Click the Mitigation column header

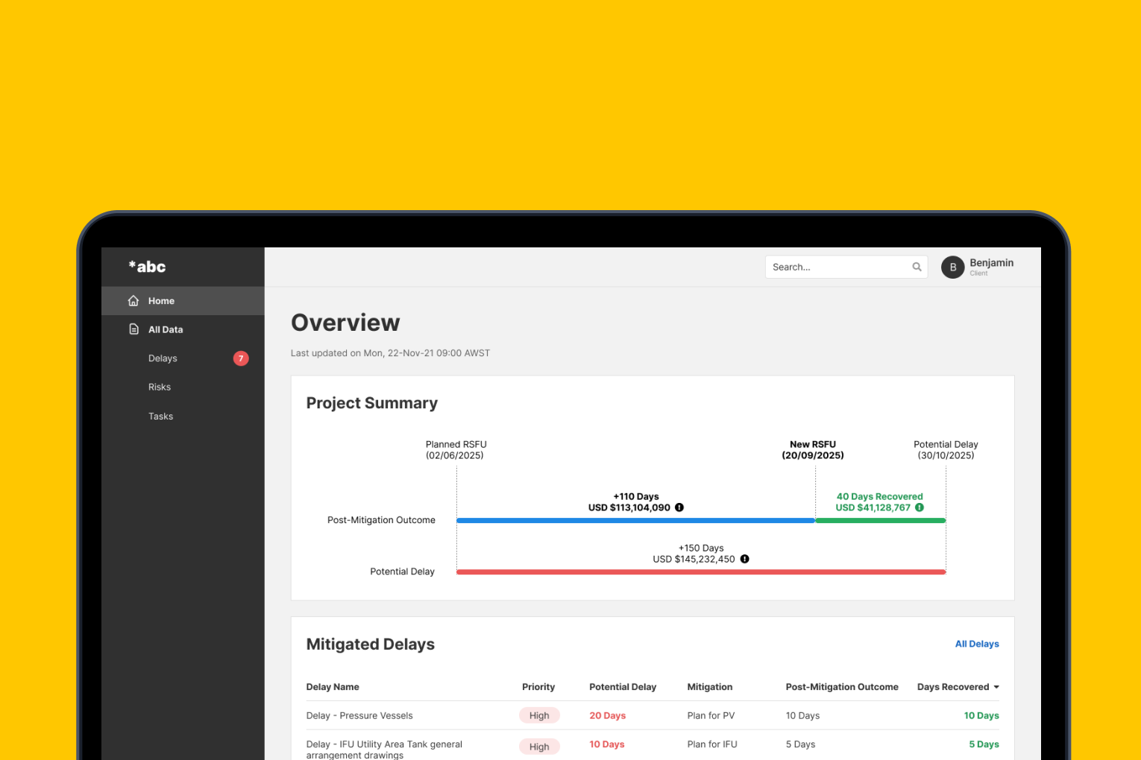point(710,687)
